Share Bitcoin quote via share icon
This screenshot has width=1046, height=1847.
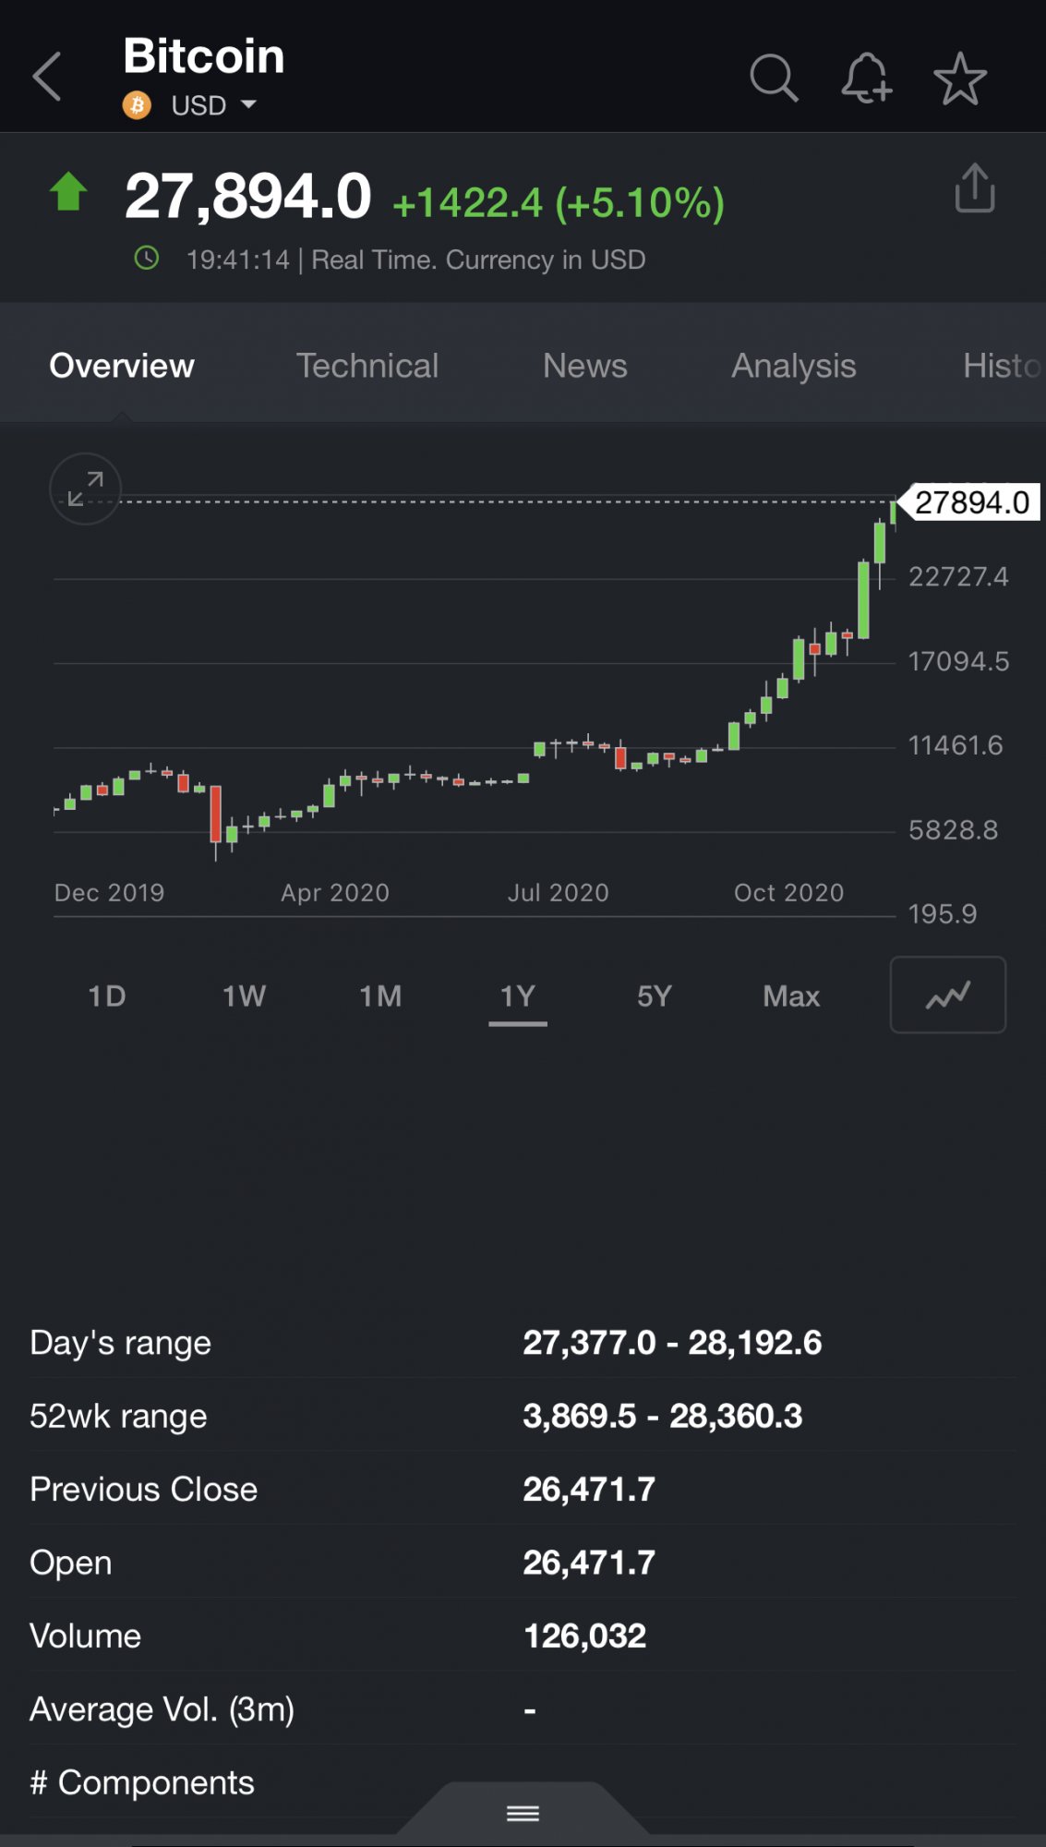coord(974,189)
